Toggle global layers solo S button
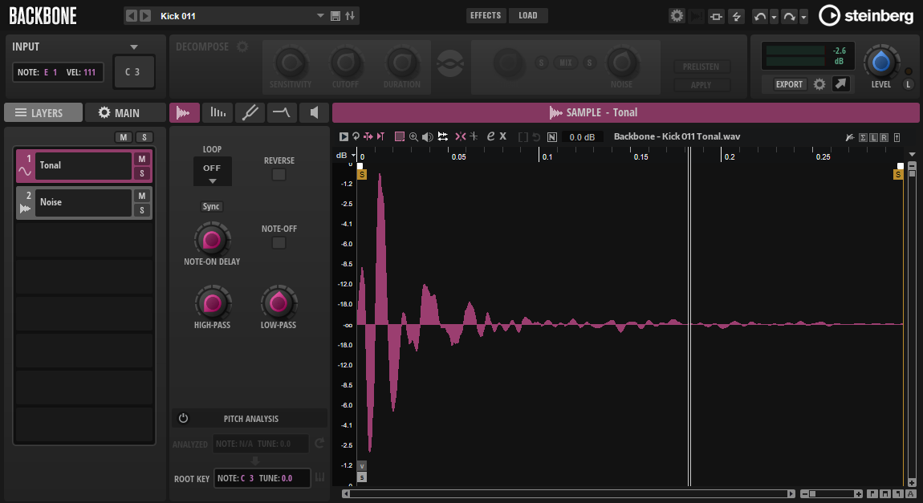 click(x=144, y=137)
